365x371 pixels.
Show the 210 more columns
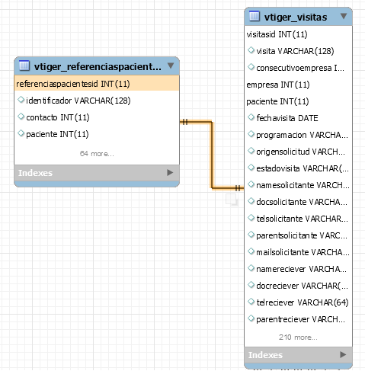coord(298,337)
